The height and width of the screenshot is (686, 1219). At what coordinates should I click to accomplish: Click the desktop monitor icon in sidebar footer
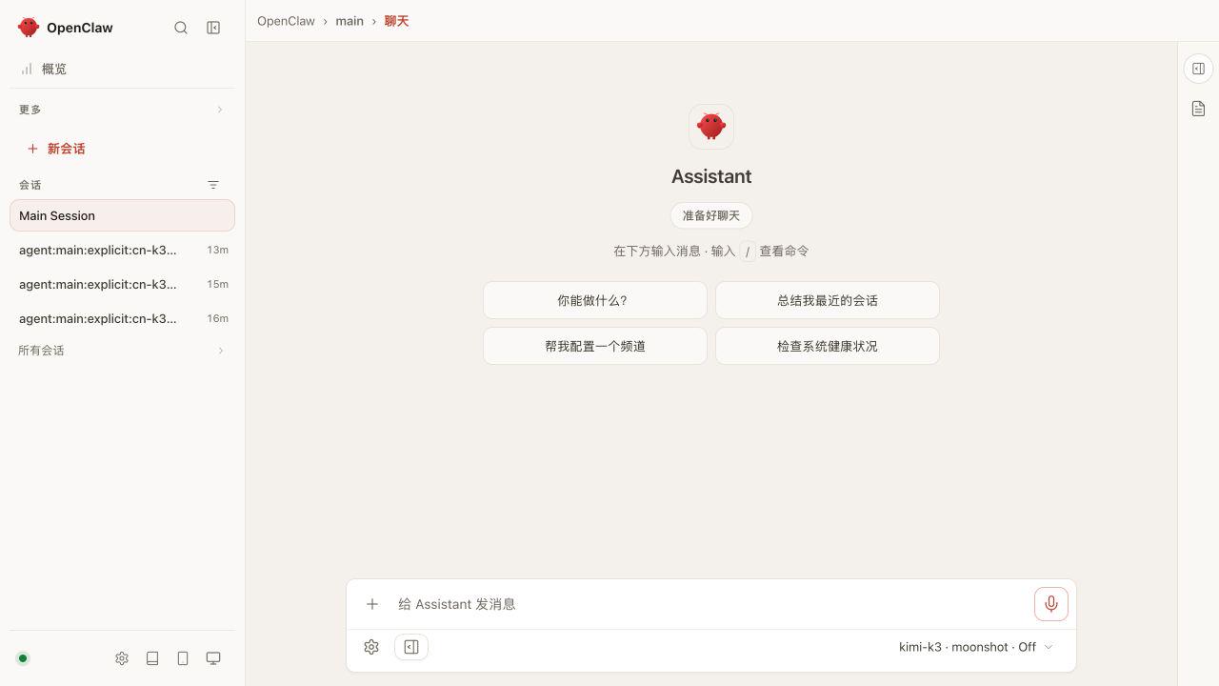click(x=213, y=658)
